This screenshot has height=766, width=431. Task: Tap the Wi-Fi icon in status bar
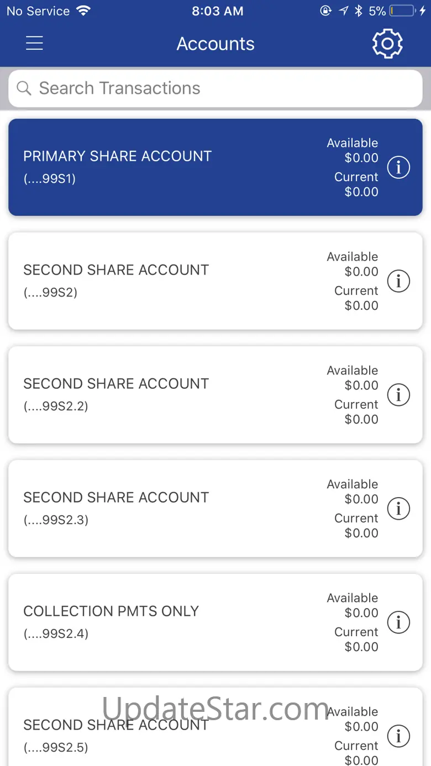(83, 11)
